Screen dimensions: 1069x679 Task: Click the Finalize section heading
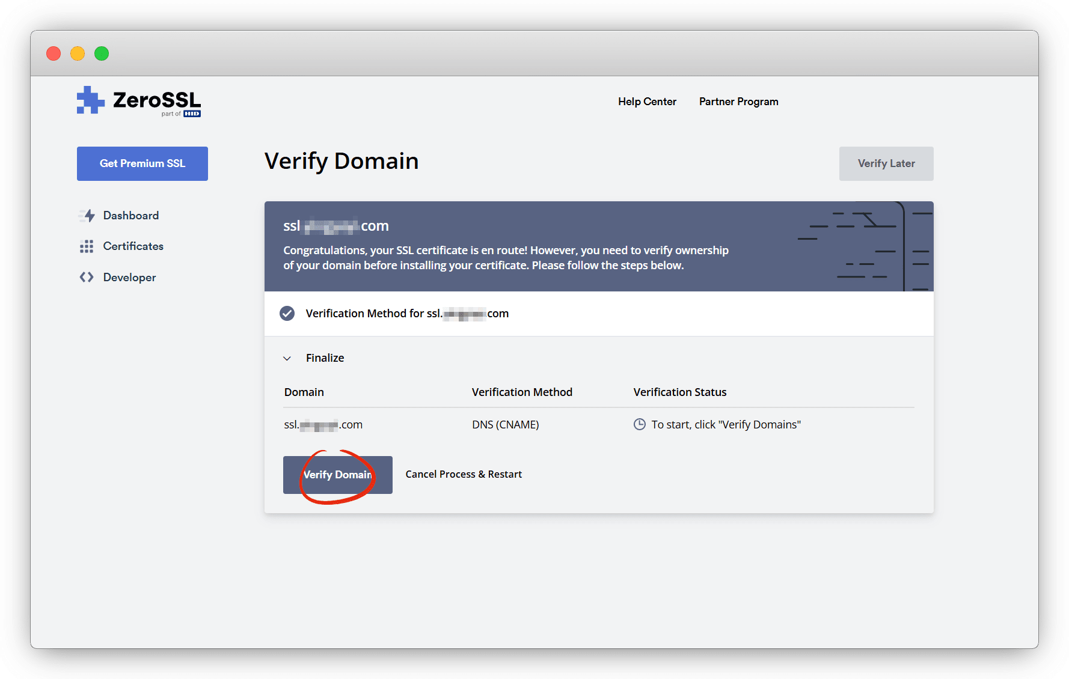pos(325,358)
